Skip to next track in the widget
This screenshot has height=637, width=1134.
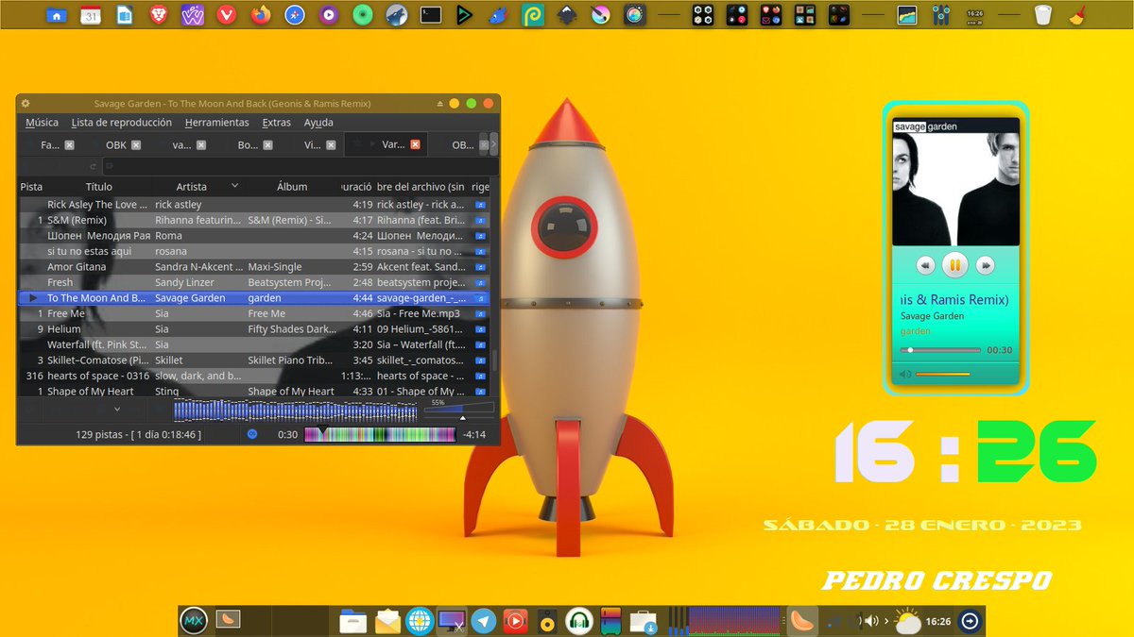pos(985,266)
